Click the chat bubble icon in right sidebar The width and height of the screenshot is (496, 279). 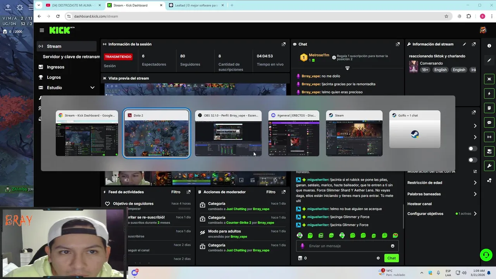pyautogui.click(x=489, y=122)
